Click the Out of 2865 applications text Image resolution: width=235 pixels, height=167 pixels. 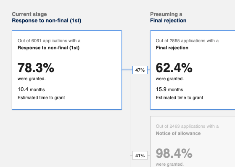187,40
